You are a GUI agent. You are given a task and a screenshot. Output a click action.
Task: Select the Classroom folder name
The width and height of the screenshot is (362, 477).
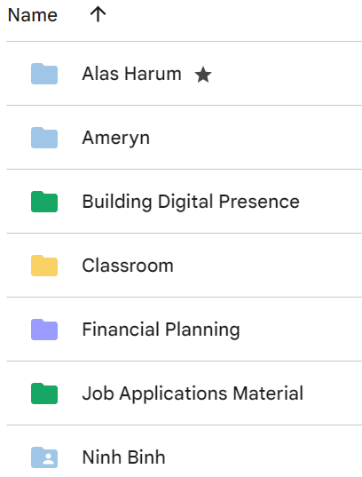pos(128,266)
